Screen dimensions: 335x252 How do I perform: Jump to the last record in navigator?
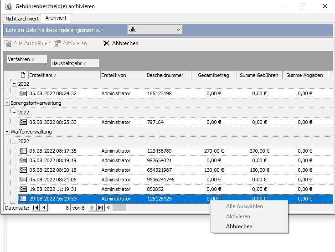click(101, 208)
